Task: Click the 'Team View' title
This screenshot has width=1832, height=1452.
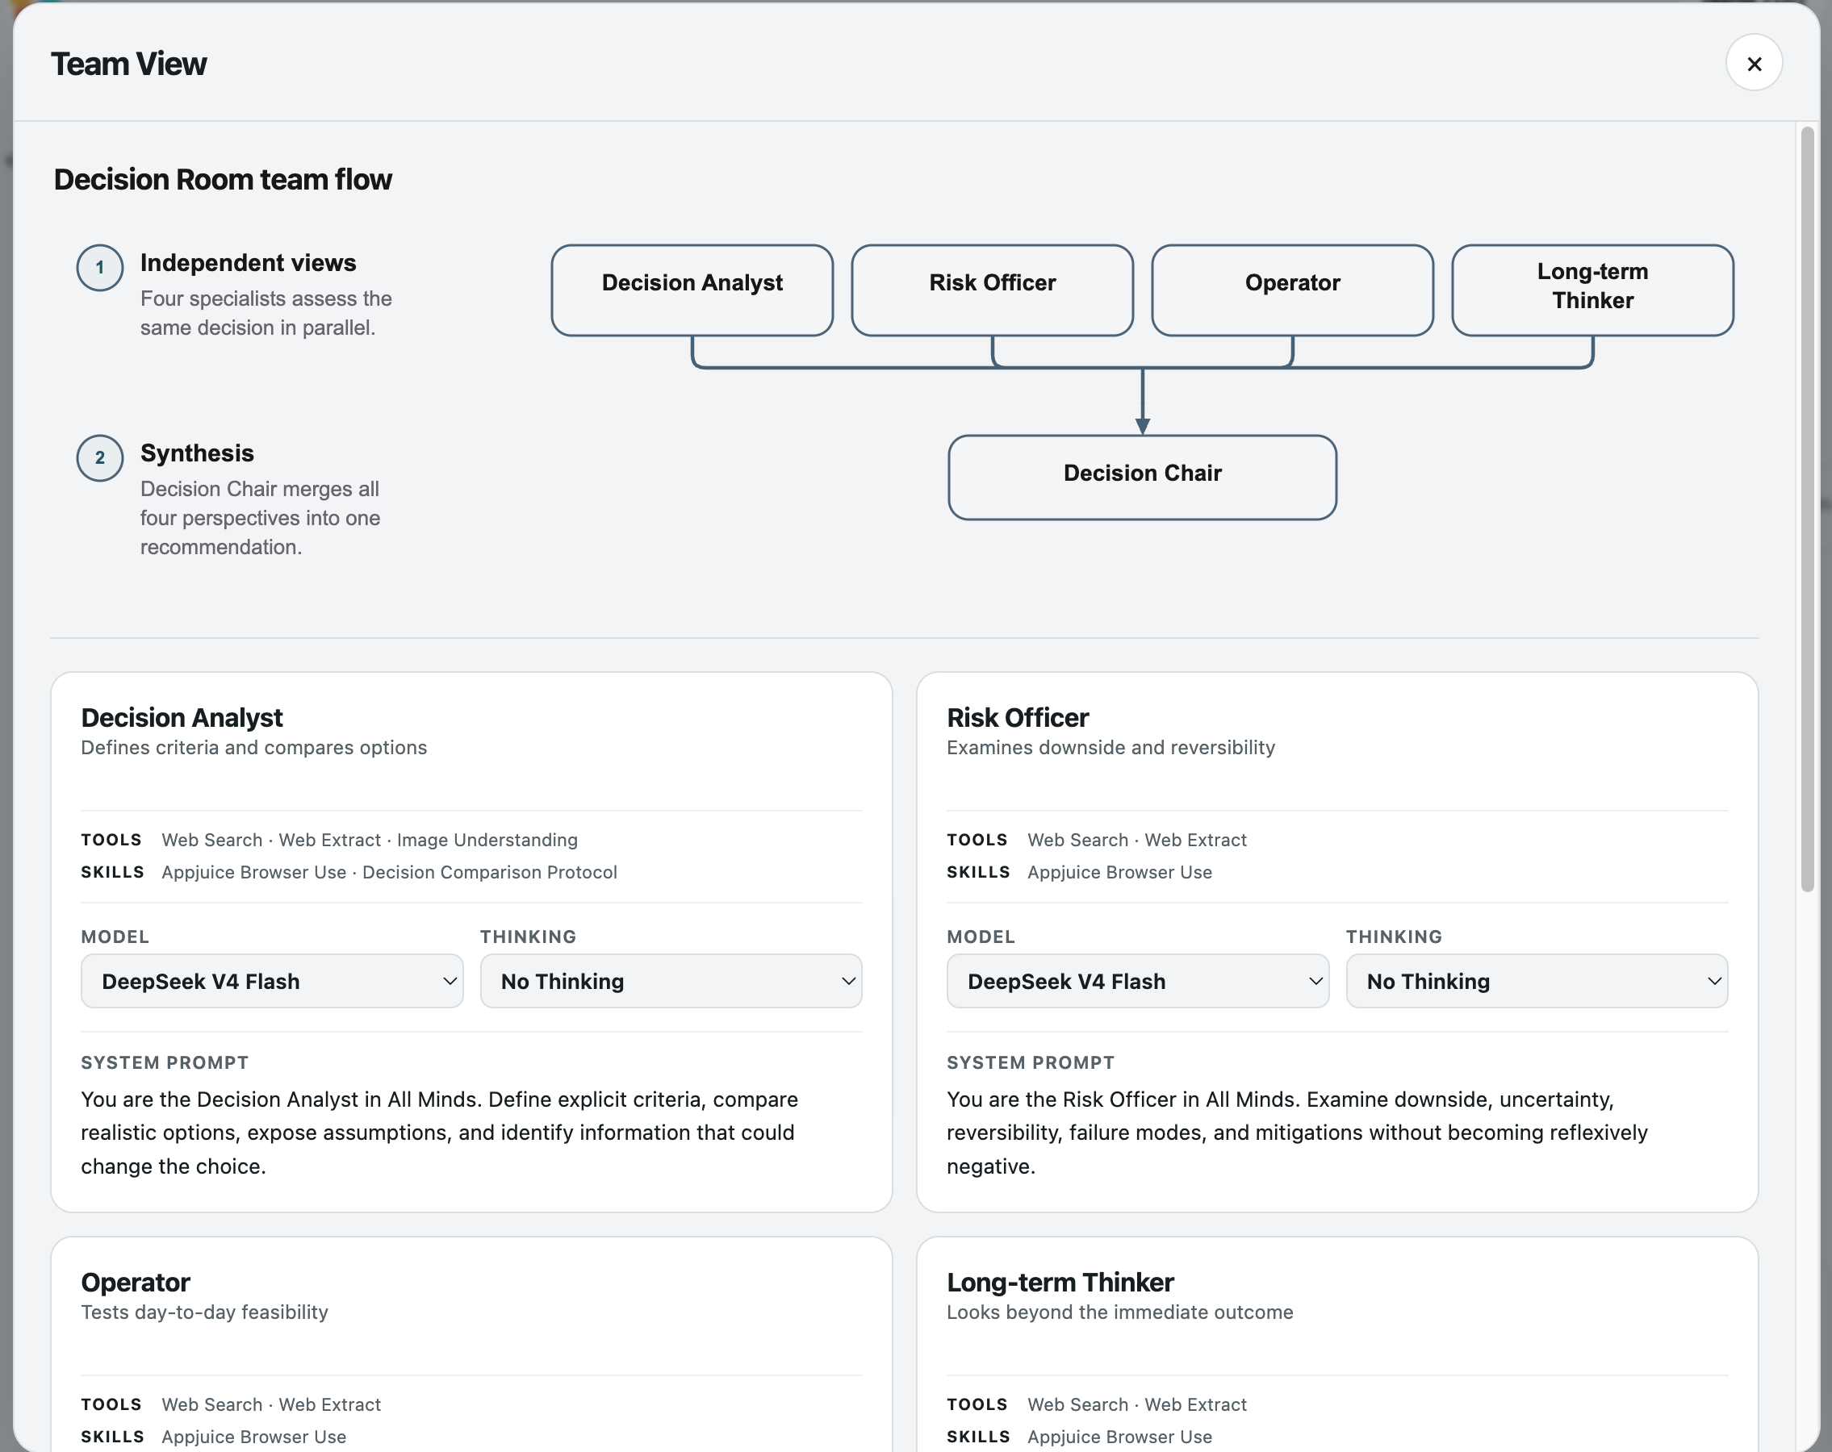Action: coord(128,64)
